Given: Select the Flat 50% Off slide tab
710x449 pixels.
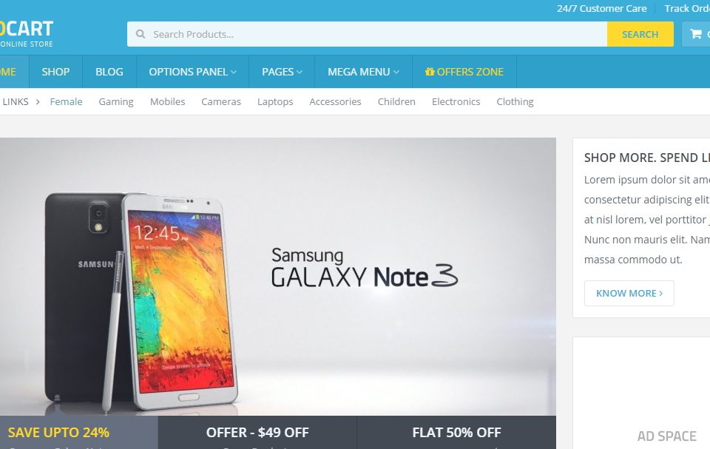Looking at the screenshot, I should click(x=456, y=432).
